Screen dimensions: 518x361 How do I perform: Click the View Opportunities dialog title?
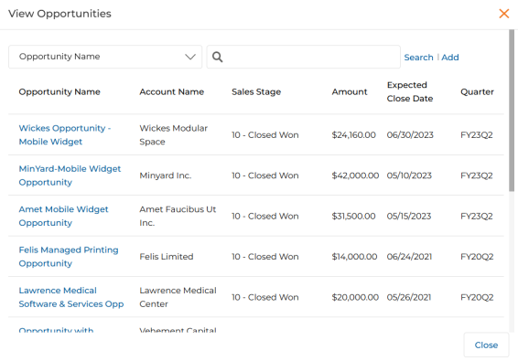[x=59, y=14]
